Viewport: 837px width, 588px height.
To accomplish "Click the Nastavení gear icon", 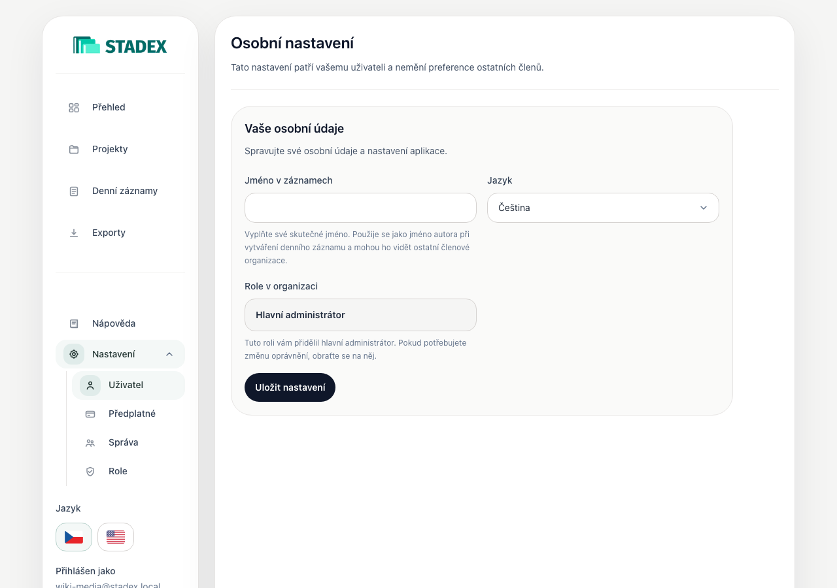I will [x=74, y=354].
